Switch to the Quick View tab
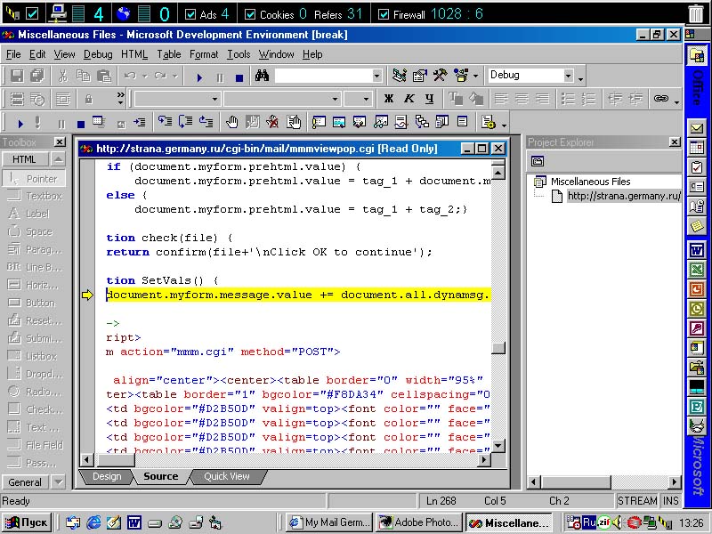 click(227, 476)
